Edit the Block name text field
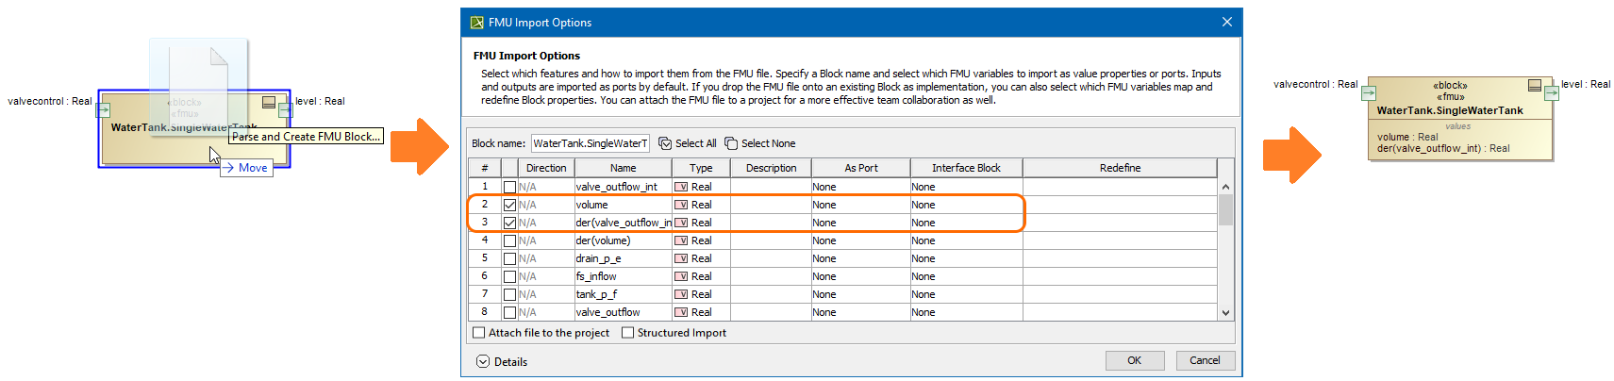 coord(590,143)
